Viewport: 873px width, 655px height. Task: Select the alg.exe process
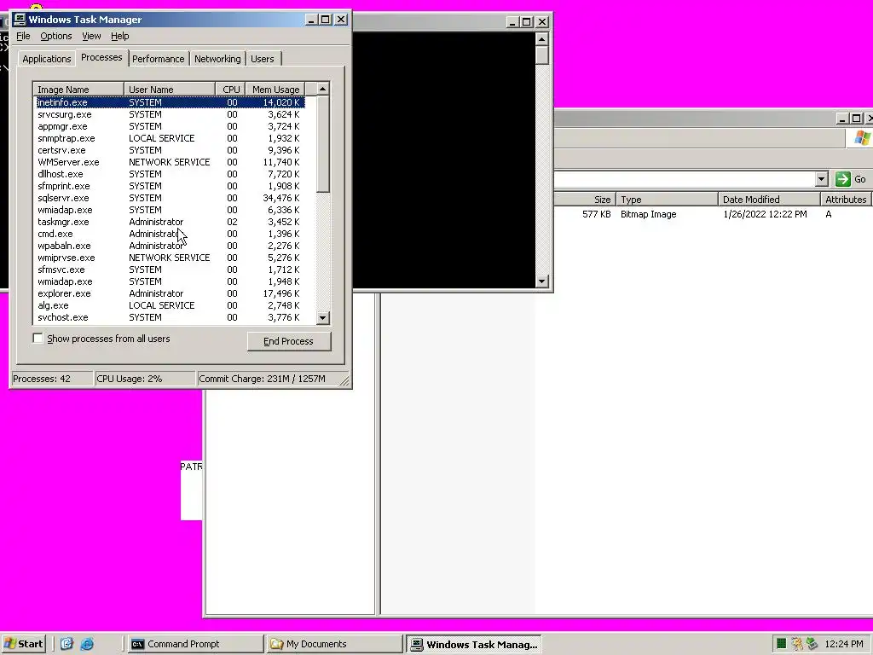[x=53, y=305]
